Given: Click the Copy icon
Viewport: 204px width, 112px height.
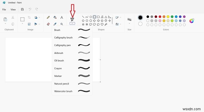Looking at the screenshot, I should pyautogui.click(x=13, y=24).
